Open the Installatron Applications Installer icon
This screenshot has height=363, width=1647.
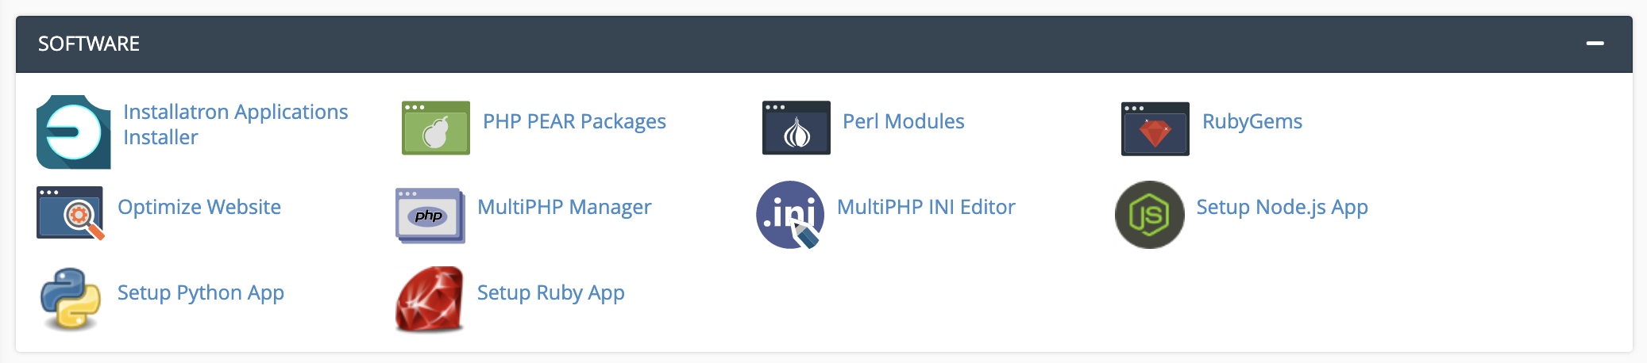(74, 132)
